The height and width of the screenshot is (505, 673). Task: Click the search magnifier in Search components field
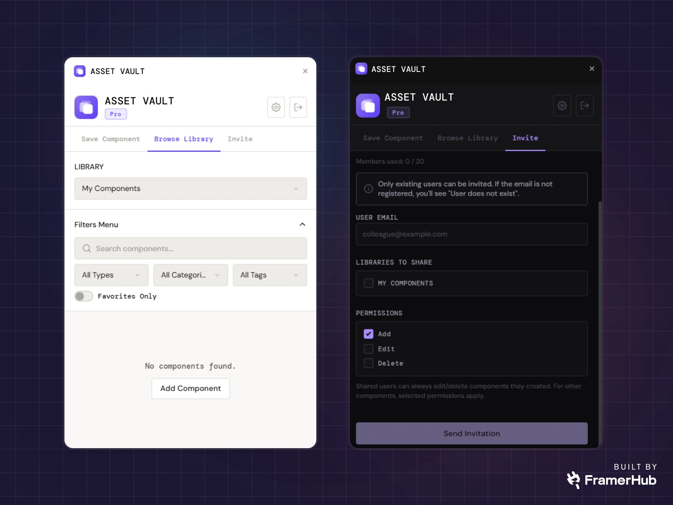click(87, 248)
